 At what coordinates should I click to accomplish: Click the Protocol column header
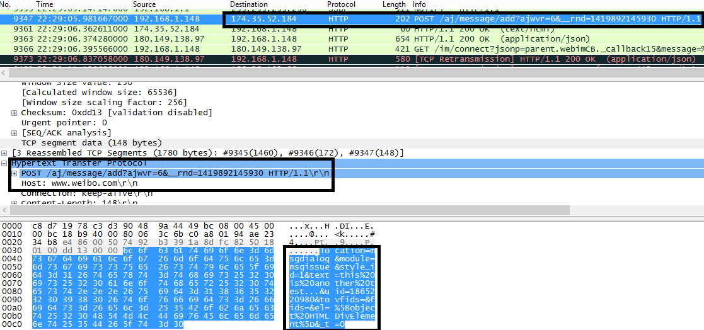[341, 4]
